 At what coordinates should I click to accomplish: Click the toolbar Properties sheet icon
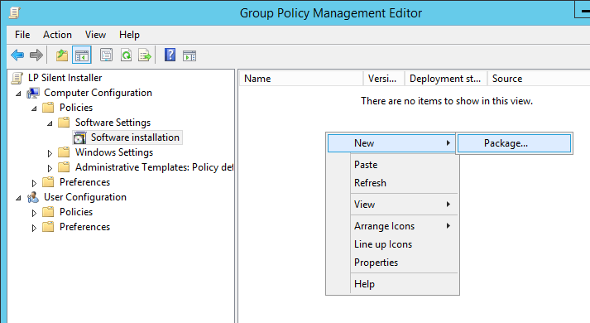click(106, 55)
